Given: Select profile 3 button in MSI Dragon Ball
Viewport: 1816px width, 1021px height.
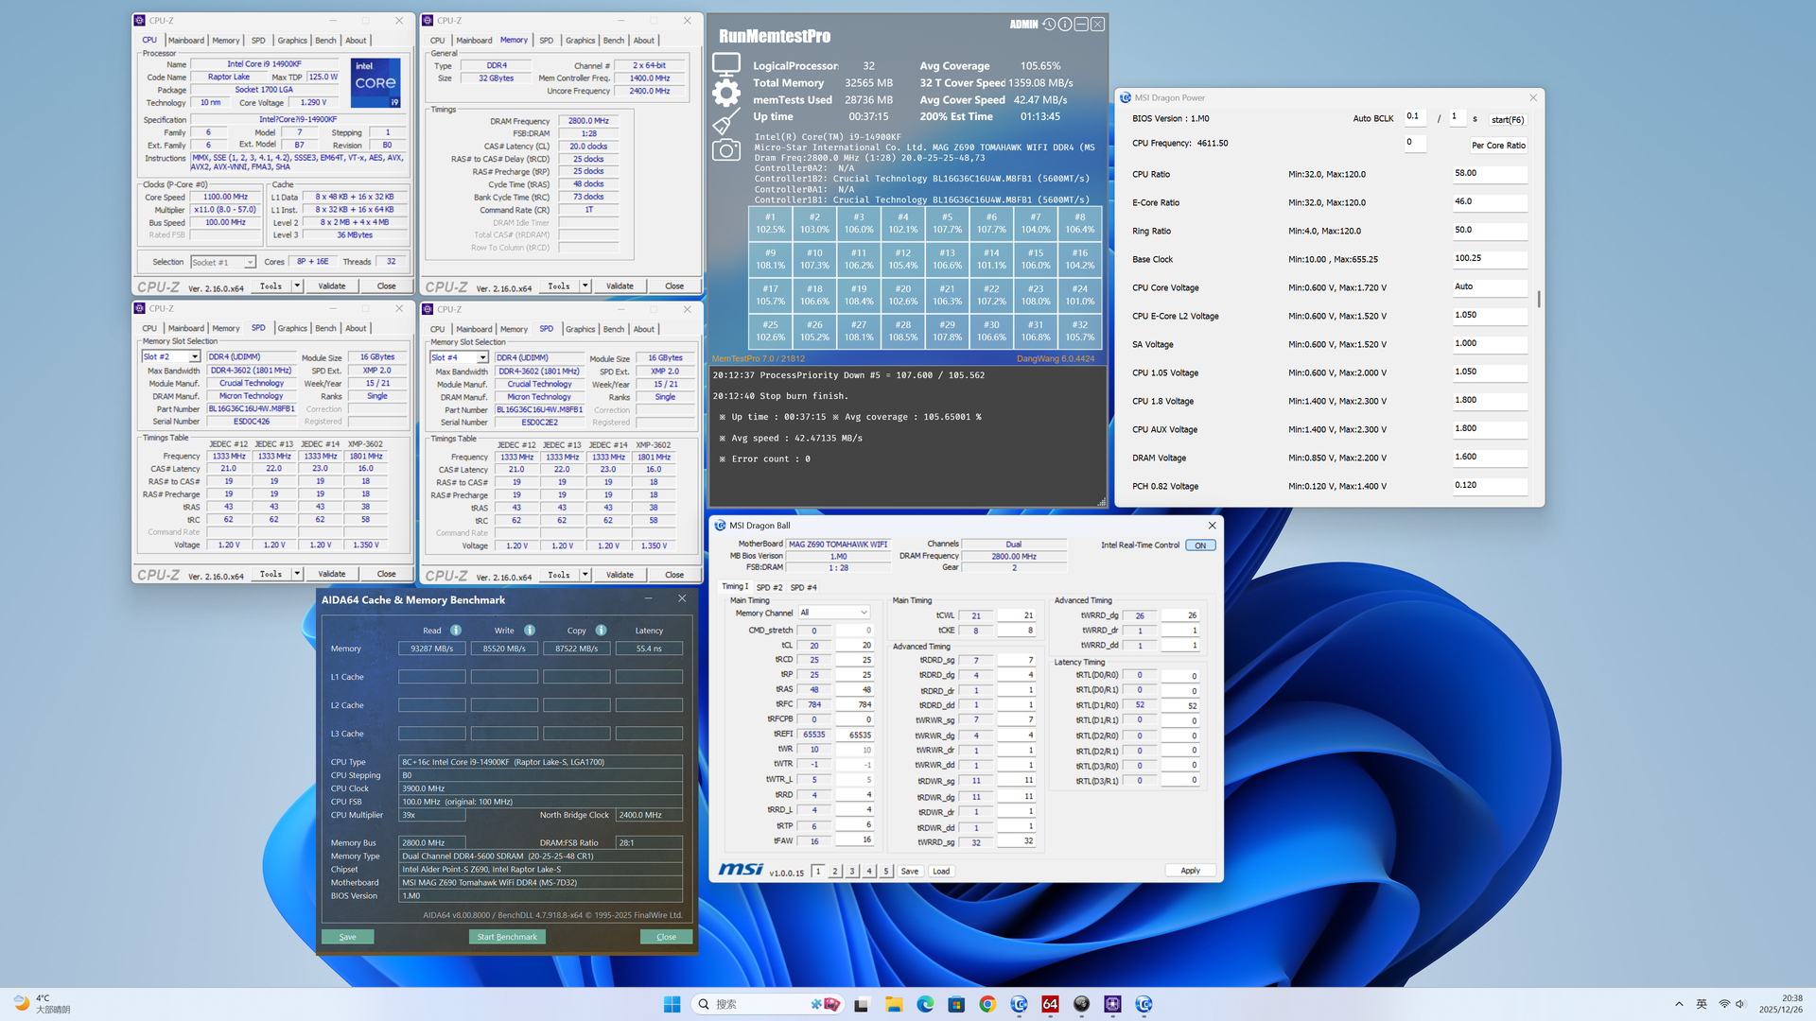Looking at the screenshot, I should 852,872.
